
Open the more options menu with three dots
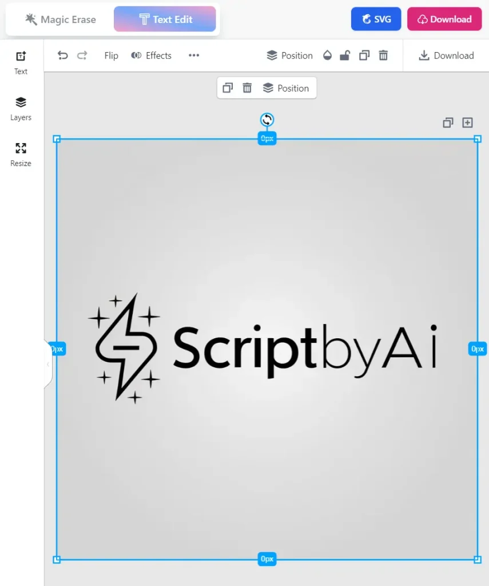pos(193,56)
